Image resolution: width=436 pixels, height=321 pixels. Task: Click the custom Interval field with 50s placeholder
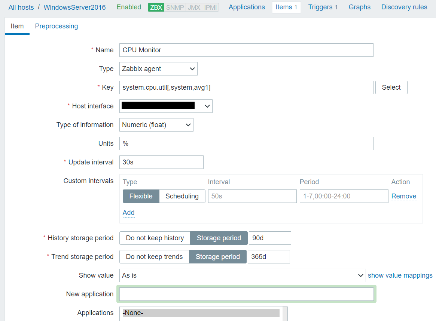tap(252, 196)
